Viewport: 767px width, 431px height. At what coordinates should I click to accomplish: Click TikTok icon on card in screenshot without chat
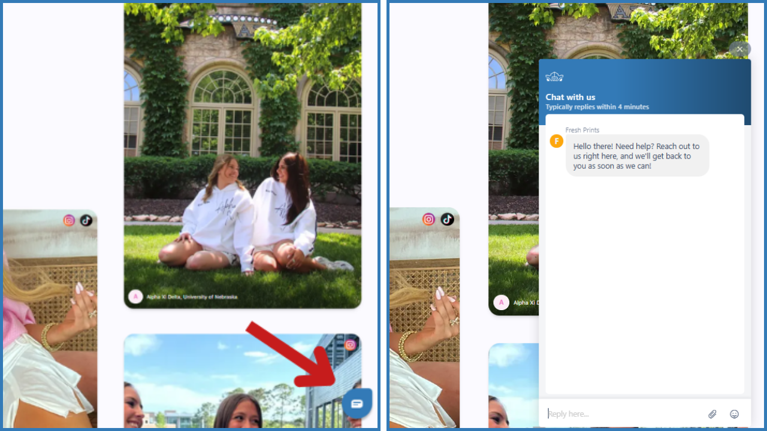(86, 220)
